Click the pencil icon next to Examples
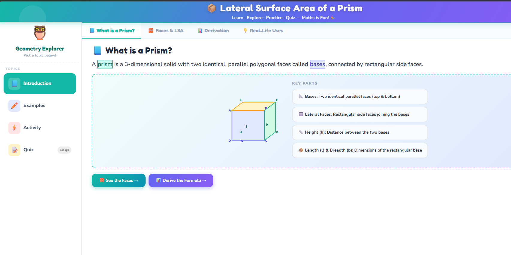The height and width of the screenshot is (255, 511). (x=14, y=106)
